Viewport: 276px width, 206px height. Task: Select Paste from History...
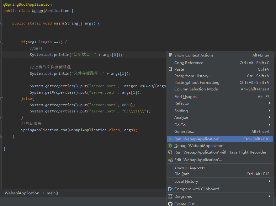click(220, 76)
